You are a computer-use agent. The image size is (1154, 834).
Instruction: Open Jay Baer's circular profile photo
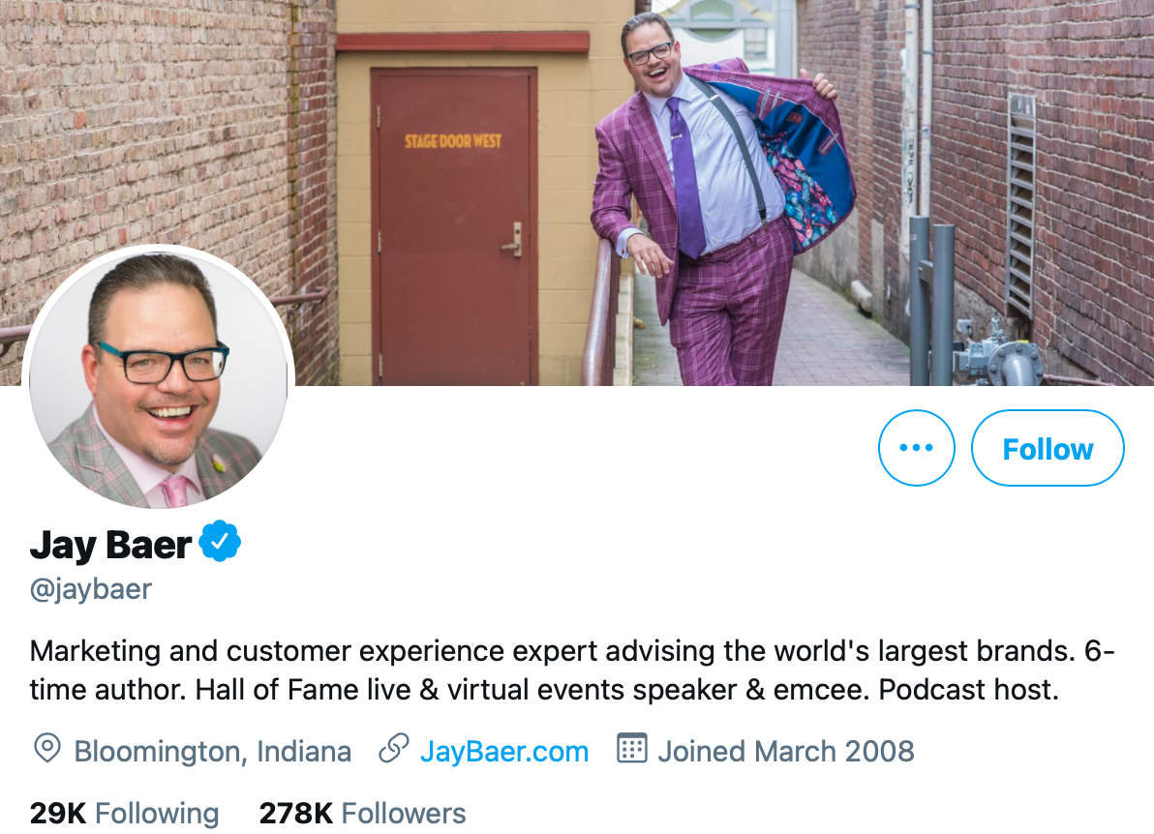tap(158, 378)
